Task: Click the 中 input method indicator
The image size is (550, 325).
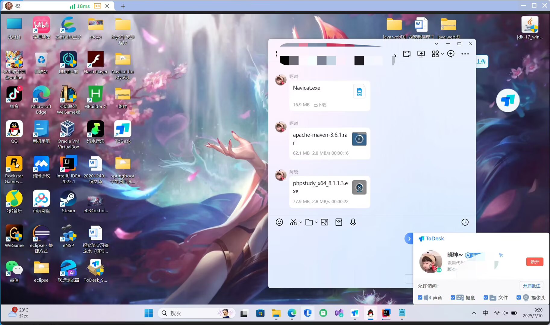Action: pyautogui.click(x=485, y=313)
